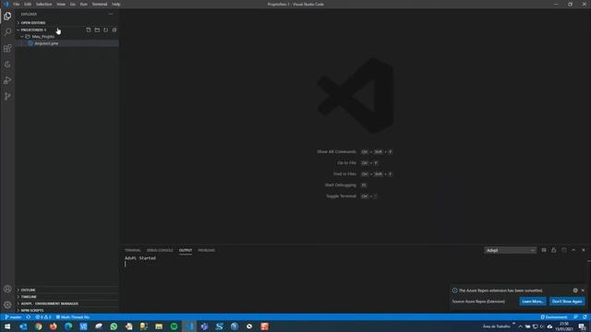The image size is (591, 332).
Task: Click the synchronize changes status icon
Action: click(x=29, y=317)
